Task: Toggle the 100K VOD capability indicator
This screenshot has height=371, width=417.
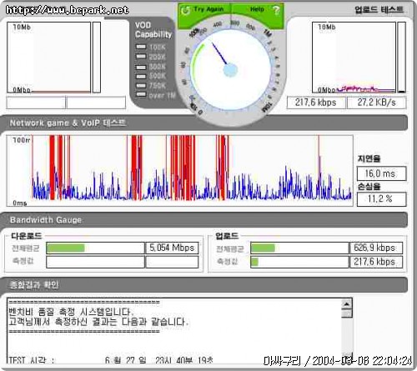Action: tap(141, 47)
